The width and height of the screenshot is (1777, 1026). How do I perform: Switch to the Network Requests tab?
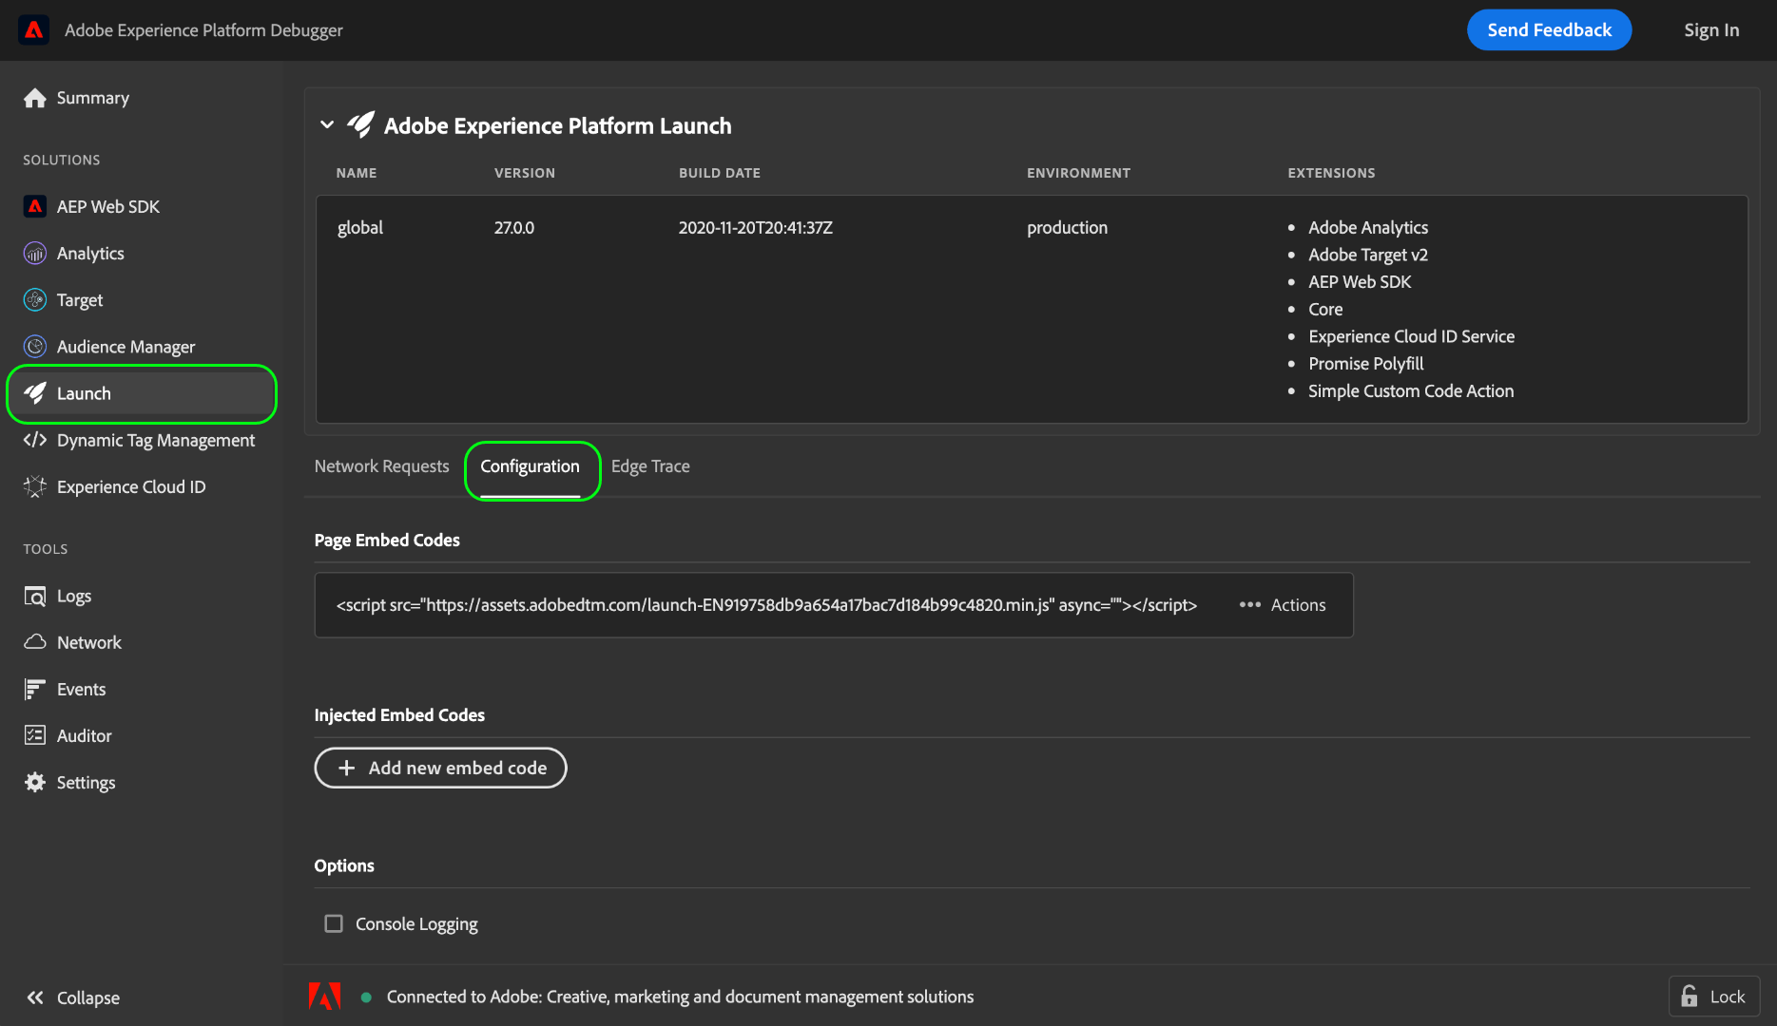(x=381, y=466)
